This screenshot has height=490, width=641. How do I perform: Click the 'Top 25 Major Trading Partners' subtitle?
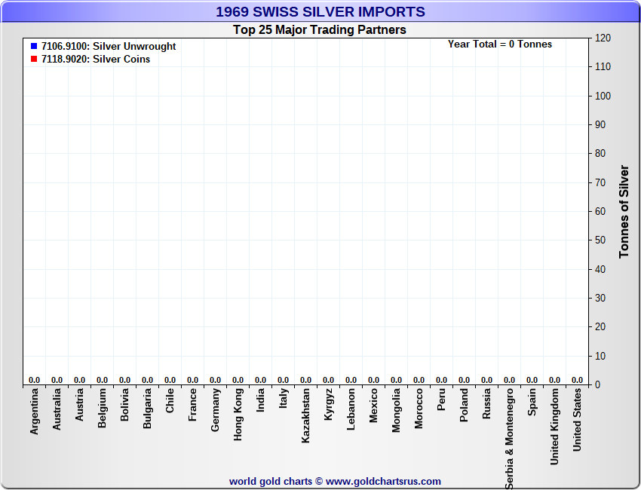point(320,30)
